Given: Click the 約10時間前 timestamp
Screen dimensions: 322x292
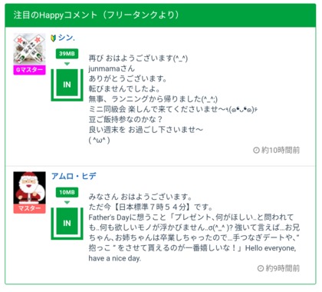Looking at the screenshot, I should [281, 150].
